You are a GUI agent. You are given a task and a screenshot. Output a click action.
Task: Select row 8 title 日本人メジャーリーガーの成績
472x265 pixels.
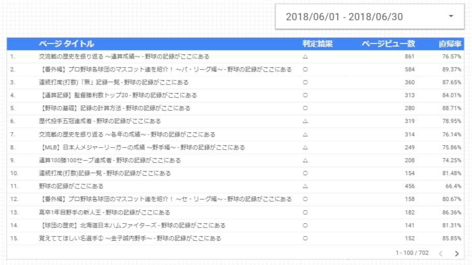click(x=142, y=147)
